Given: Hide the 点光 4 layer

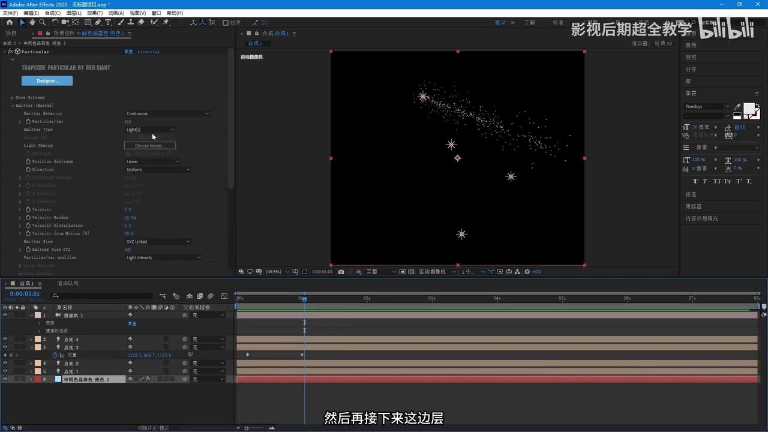Looking at the screenshot, I should point(5,339).
